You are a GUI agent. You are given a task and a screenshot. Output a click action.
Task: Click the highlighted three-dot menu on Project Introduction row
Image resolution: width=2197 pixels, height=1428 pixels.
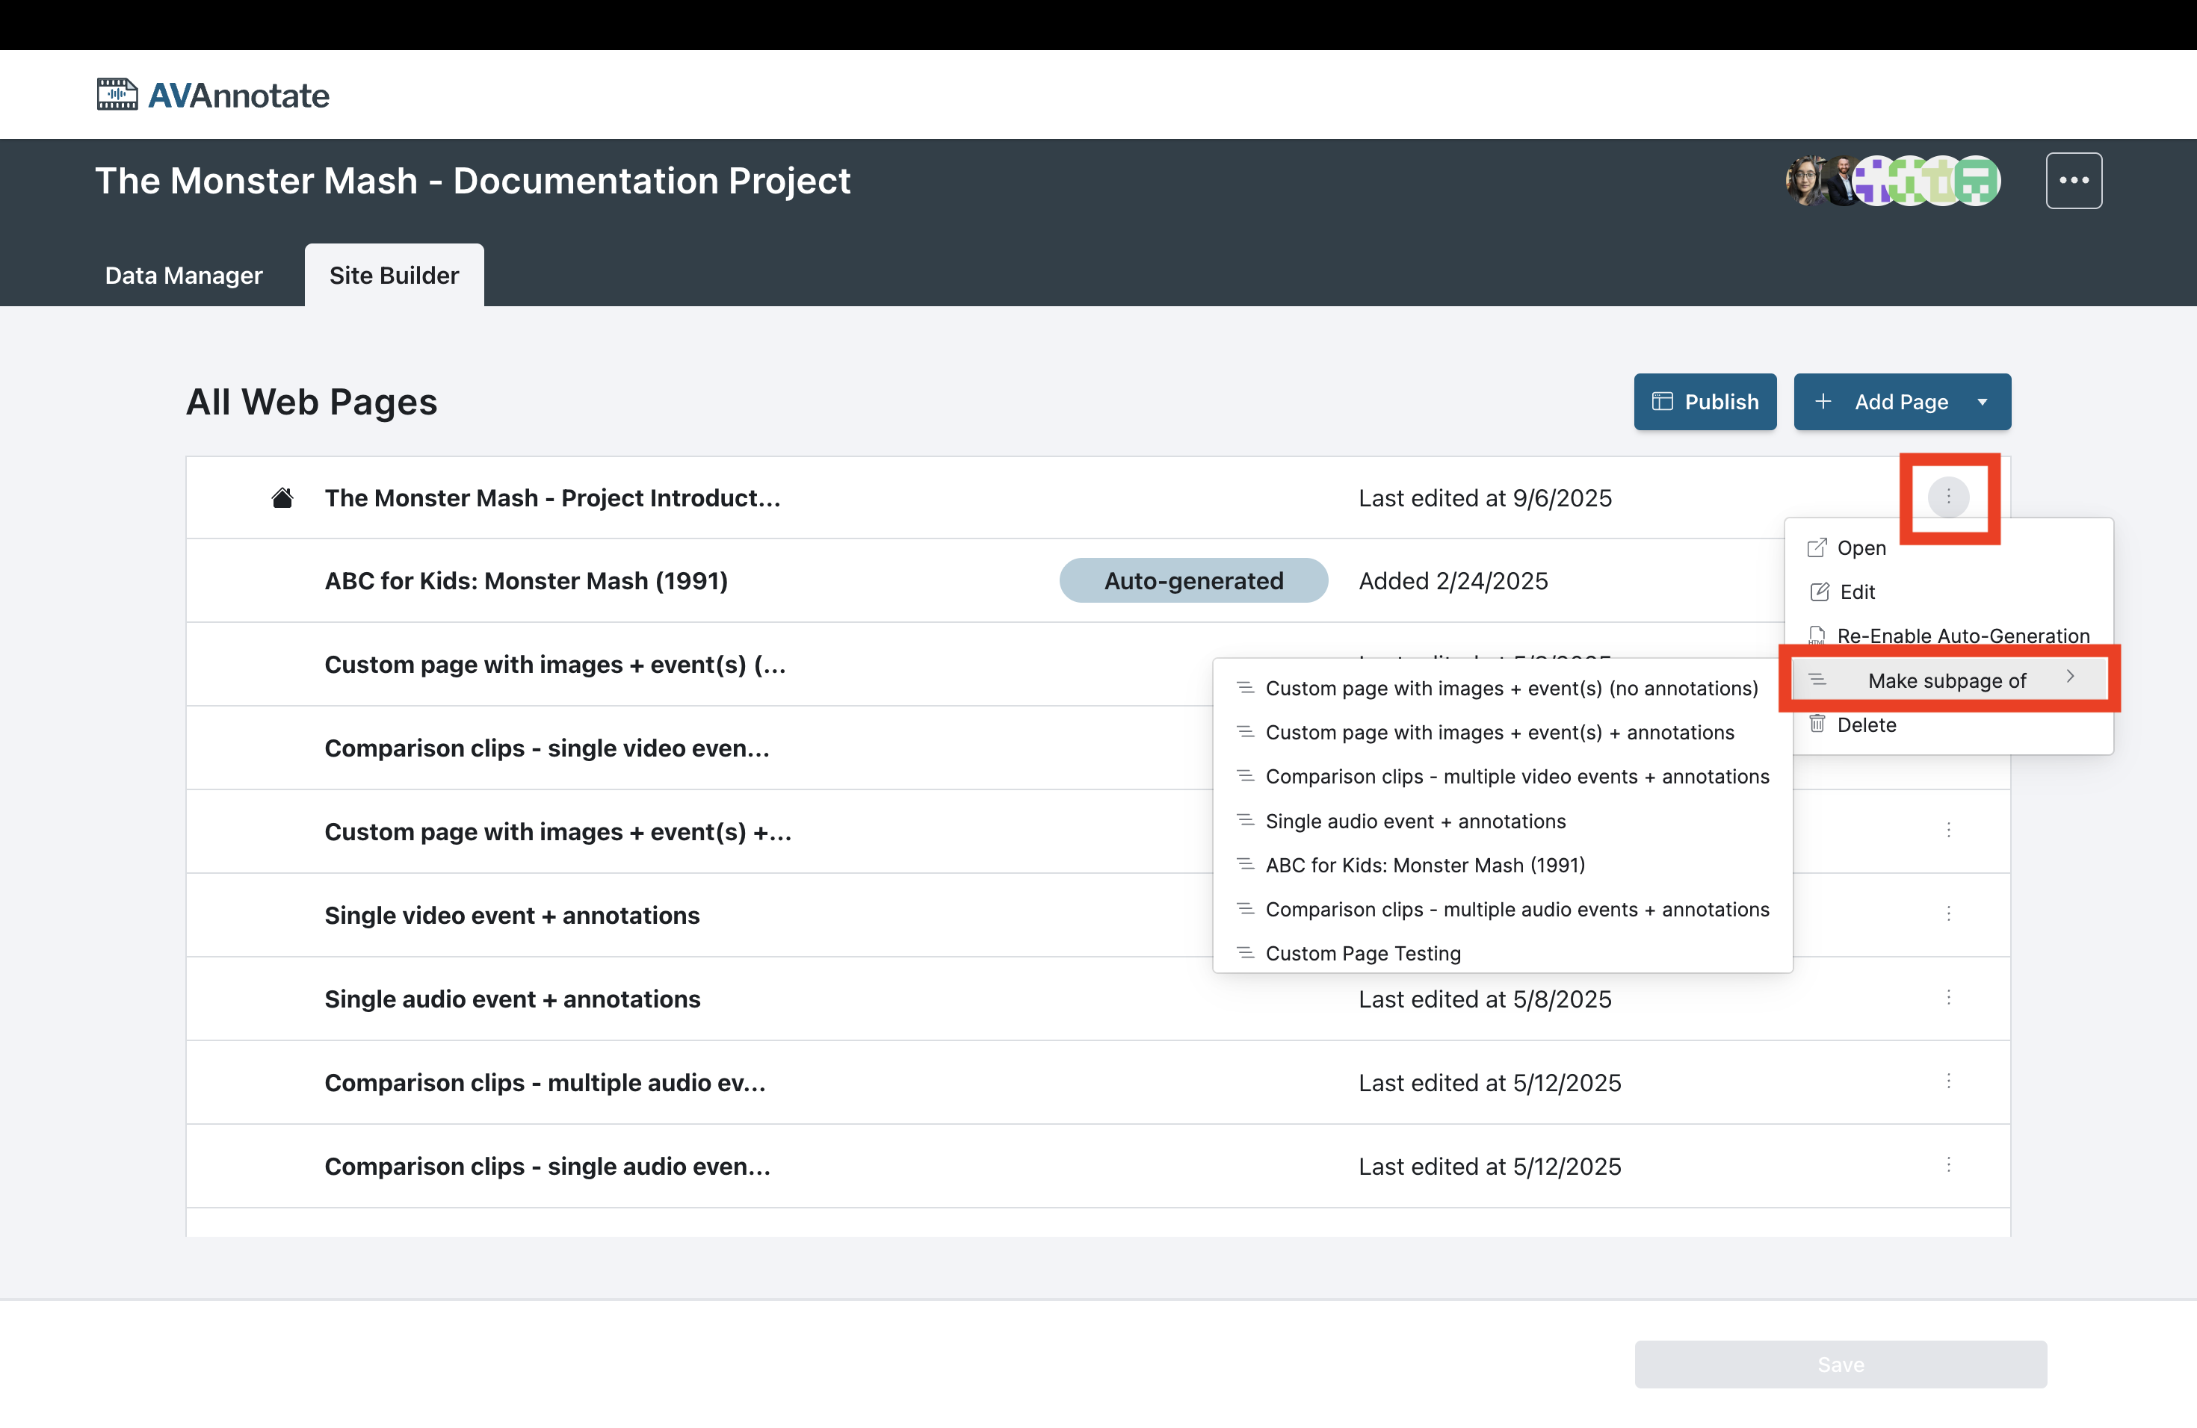tap(1949, 497)
